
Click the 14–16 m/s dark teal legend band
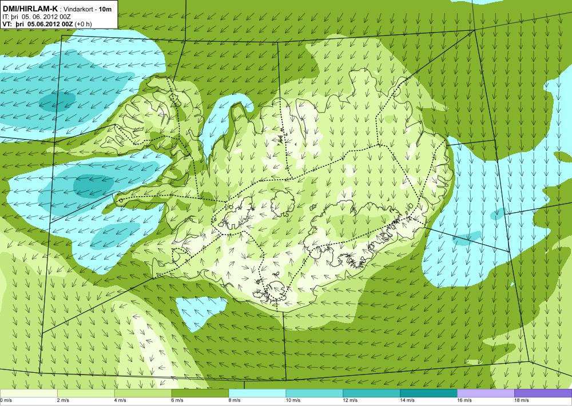[x=428, y=393]
